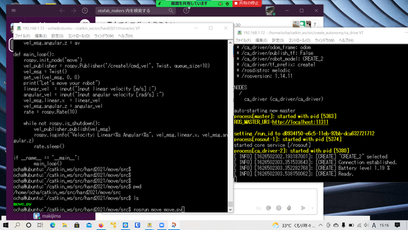The height and width of the screenshot is (230, 408).
Task: Click Slack text formatting Aa icon
Action: (258, 208)
